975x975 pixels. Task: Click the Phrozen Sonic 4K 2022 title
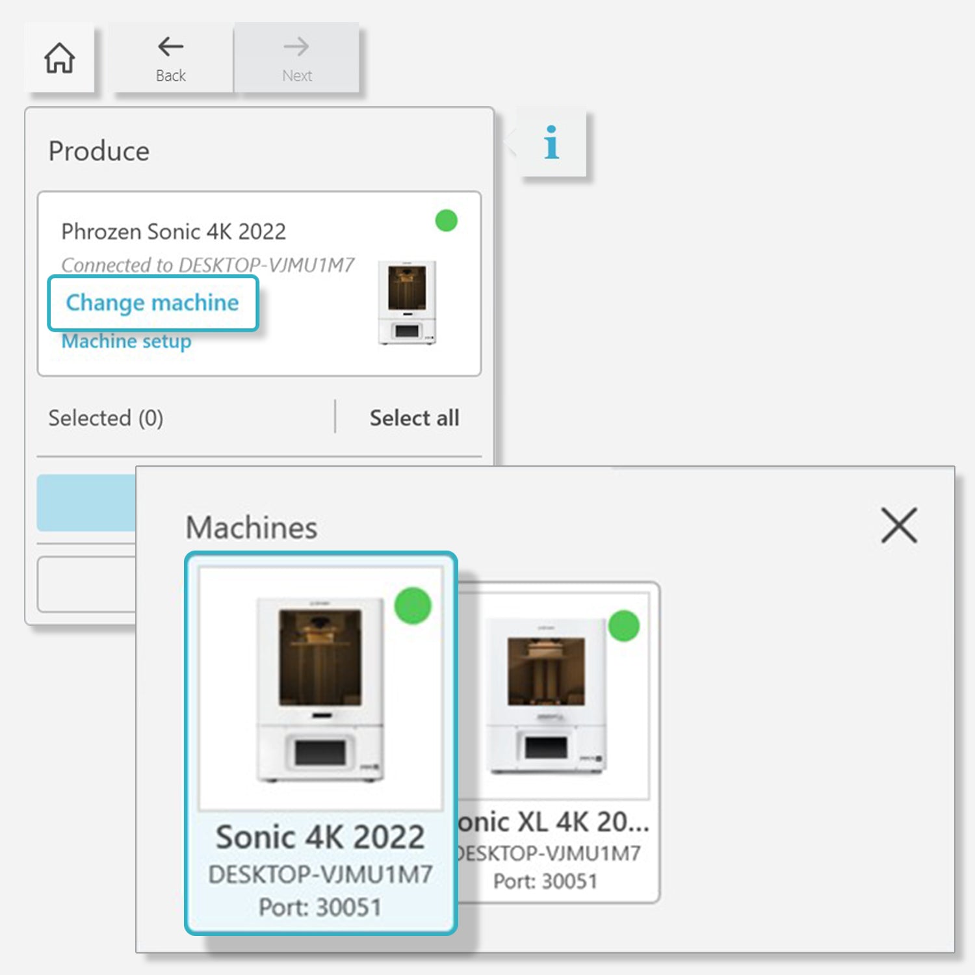point(174,231)
